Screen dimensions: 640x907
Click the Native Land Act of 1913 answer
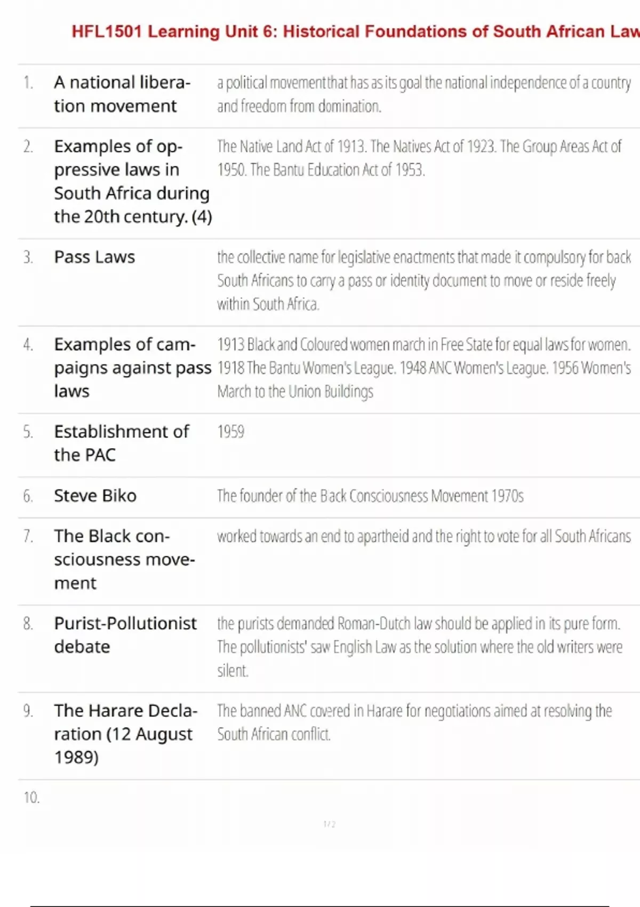[419, 158]
